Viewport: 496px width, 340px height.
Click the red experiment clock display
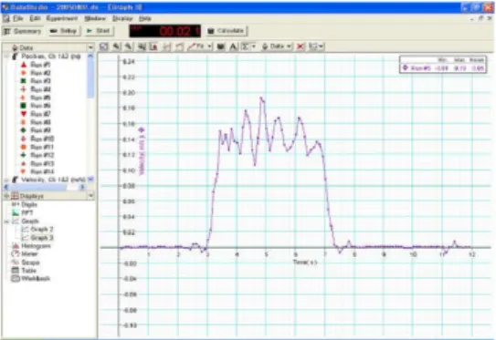(x=164, y=31)
